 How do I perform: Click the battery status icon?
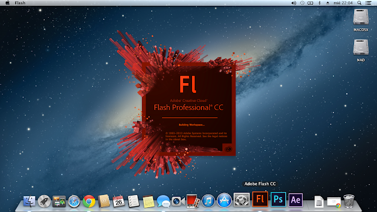tap(310, 3)
